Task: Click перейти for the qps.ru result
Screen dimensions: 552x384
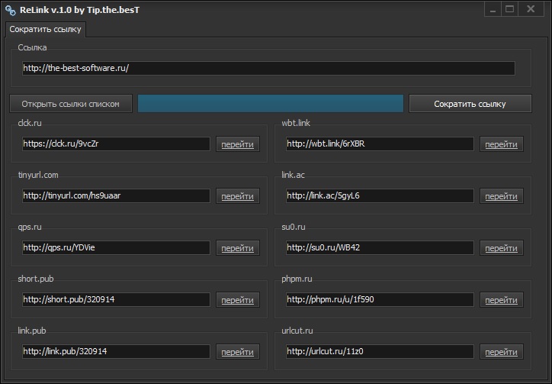Action: coord(237,248)
